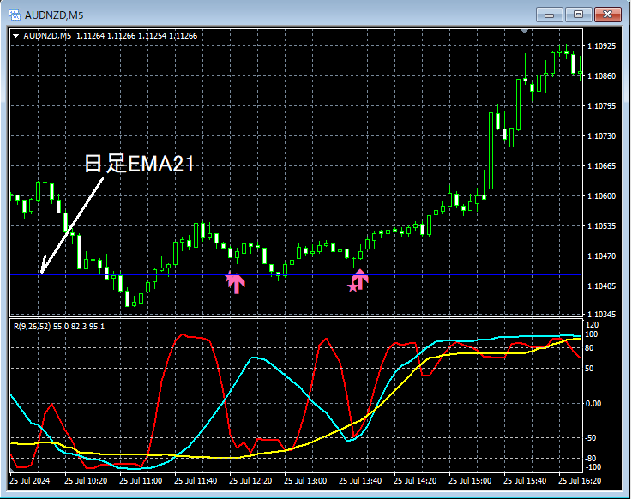
Task: Close the AUDNZD,M5 chart window
Action: tap(608, 15)
